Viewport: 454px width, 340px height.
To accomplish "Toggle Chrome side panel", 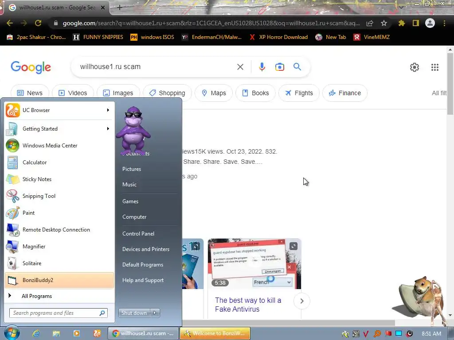I will [416, 23].
